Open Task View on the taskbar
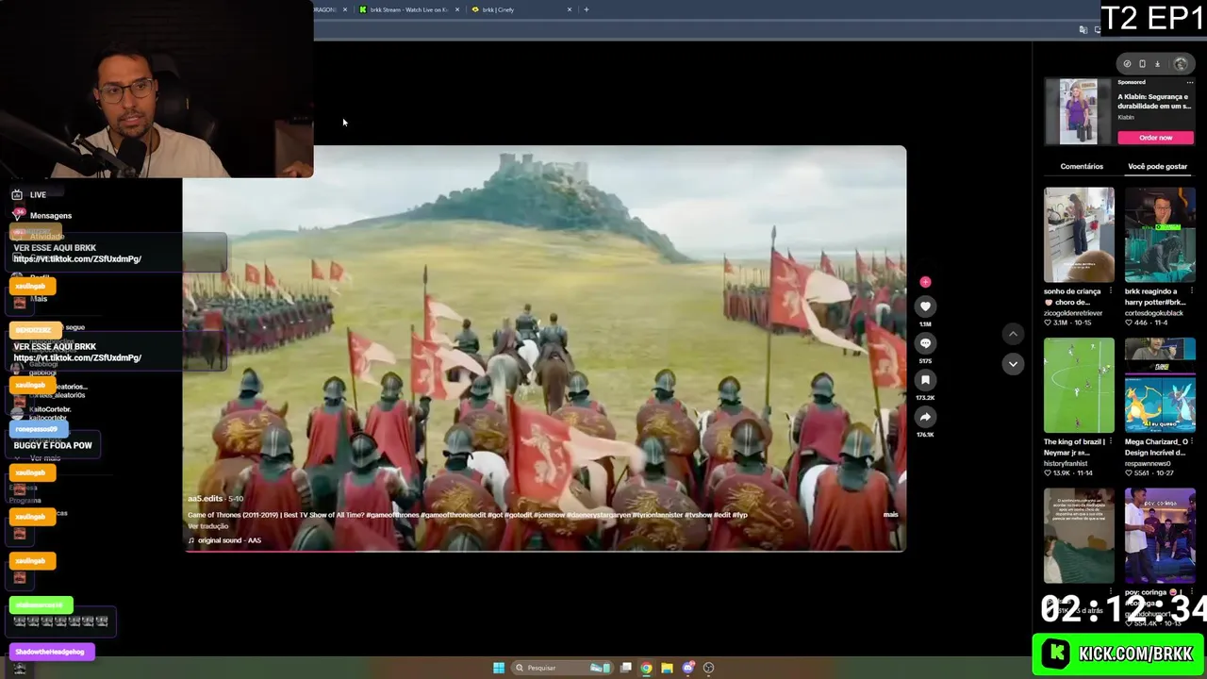The image size is (1207, 679). click(625, 668)
